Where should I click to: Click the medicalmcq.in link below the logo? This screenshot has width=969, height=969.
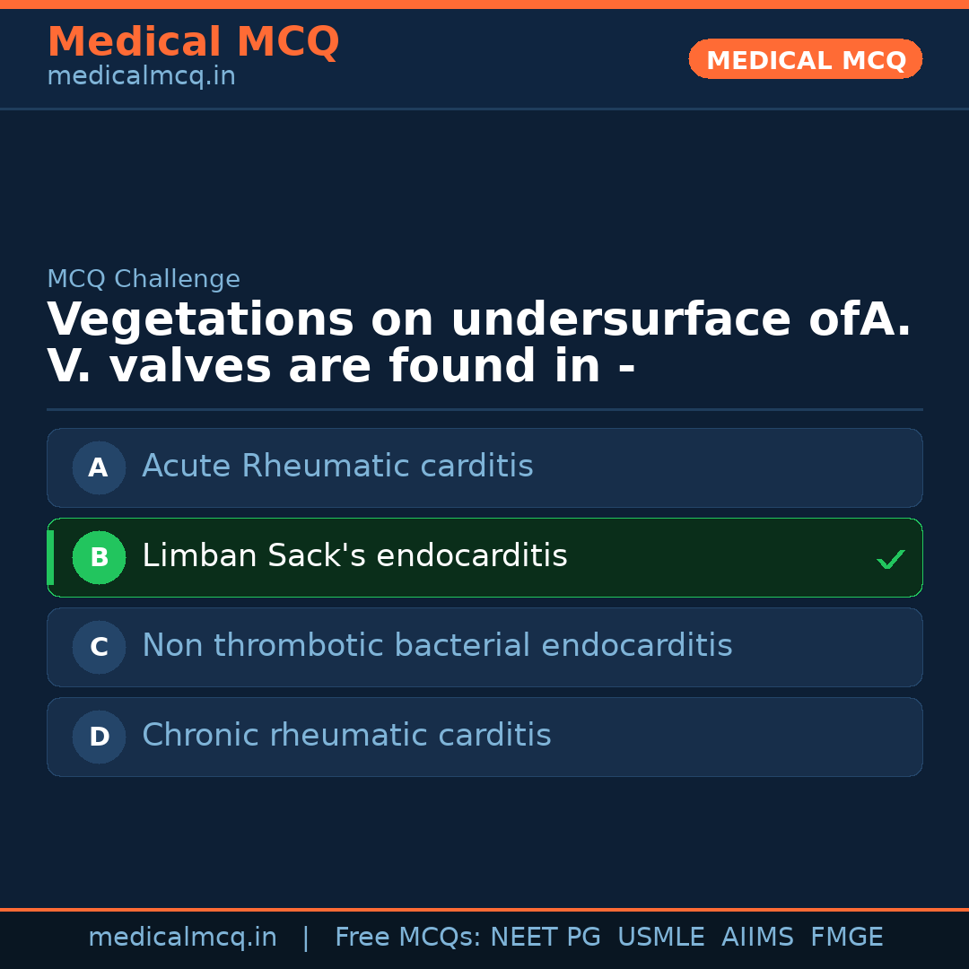click(141, 75)
